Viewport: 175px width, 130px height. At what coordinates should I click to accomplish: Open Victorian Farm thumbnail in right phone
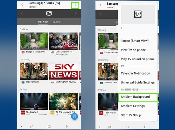108,72
